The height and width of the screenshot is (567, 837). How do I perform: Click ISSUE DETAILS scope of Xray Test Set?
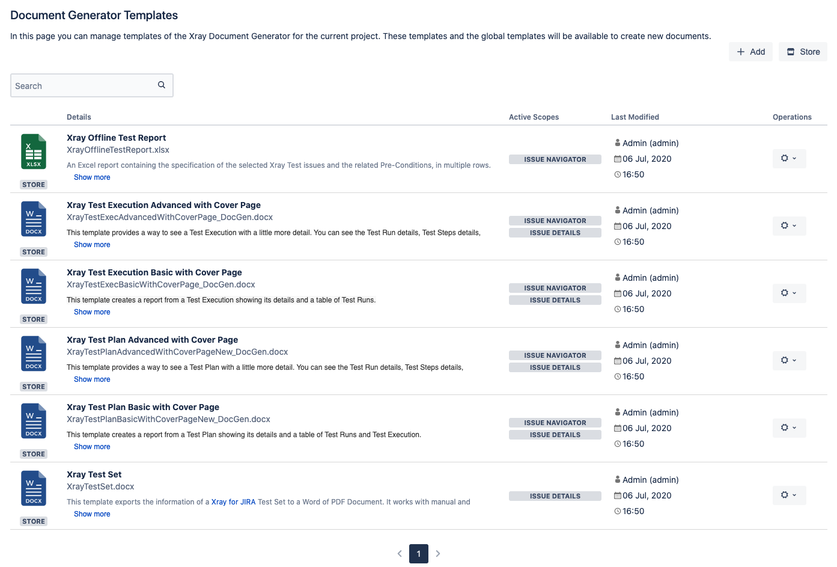(x=555, y=496)
